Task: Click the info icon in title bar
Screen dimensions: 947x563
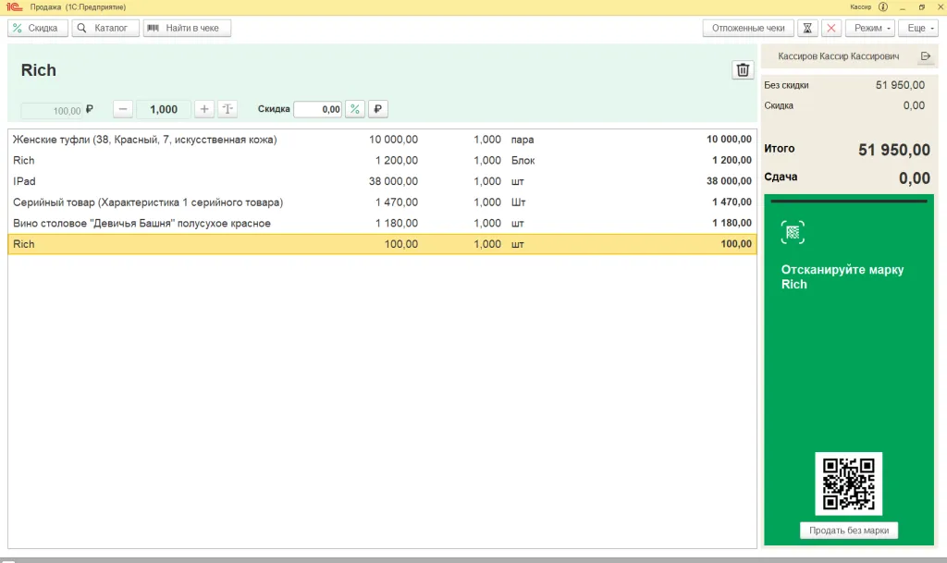Action: pyautogui.click(x=882, y=6)
